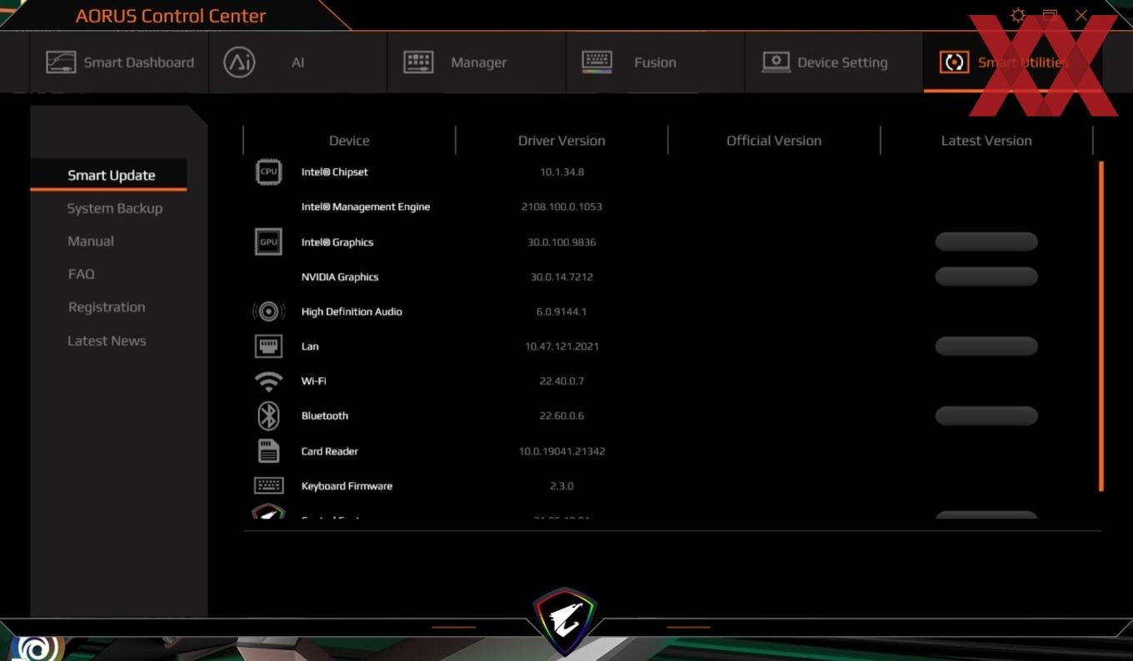Click the Intel Graphics latest version button

986,242
